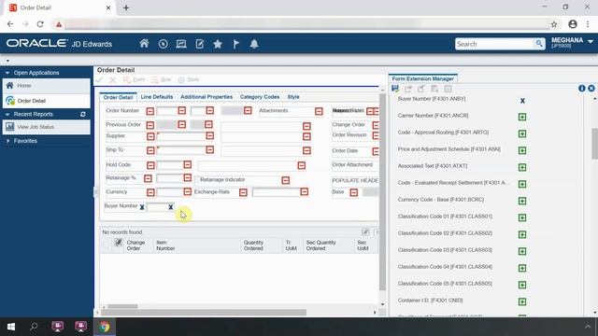Open the notifications bell icon
The image size is (598, 336).
pyautogui.click(x=254, y=44)
